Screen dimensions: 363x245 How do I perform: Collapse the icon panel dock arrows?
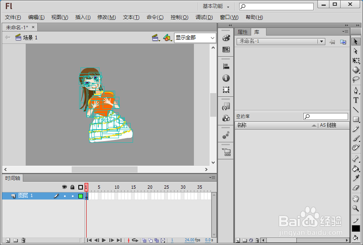pyautogui.click(x=230, y=25)
